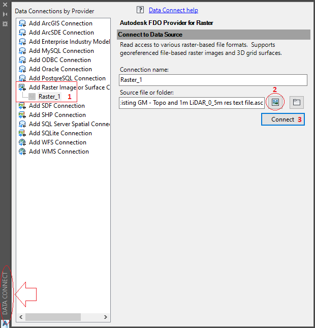Click the DATA CONNECT palette title

click(x=5, y=293)
